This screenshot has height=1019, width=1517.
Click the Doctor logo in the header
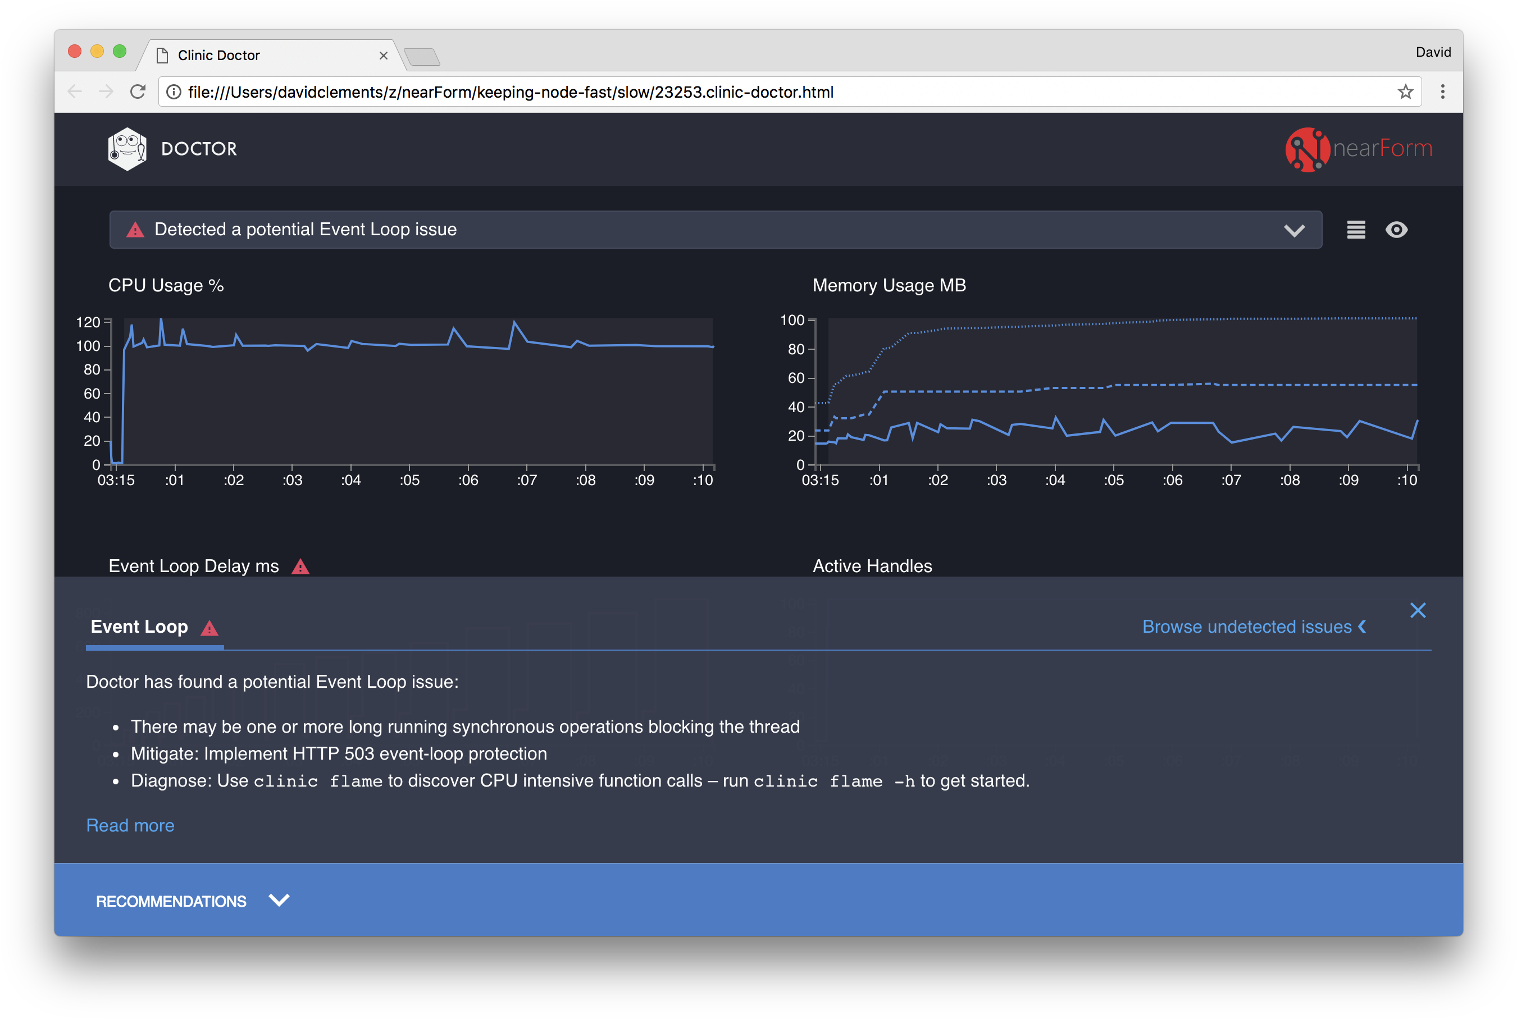click(x=126, y=148)
